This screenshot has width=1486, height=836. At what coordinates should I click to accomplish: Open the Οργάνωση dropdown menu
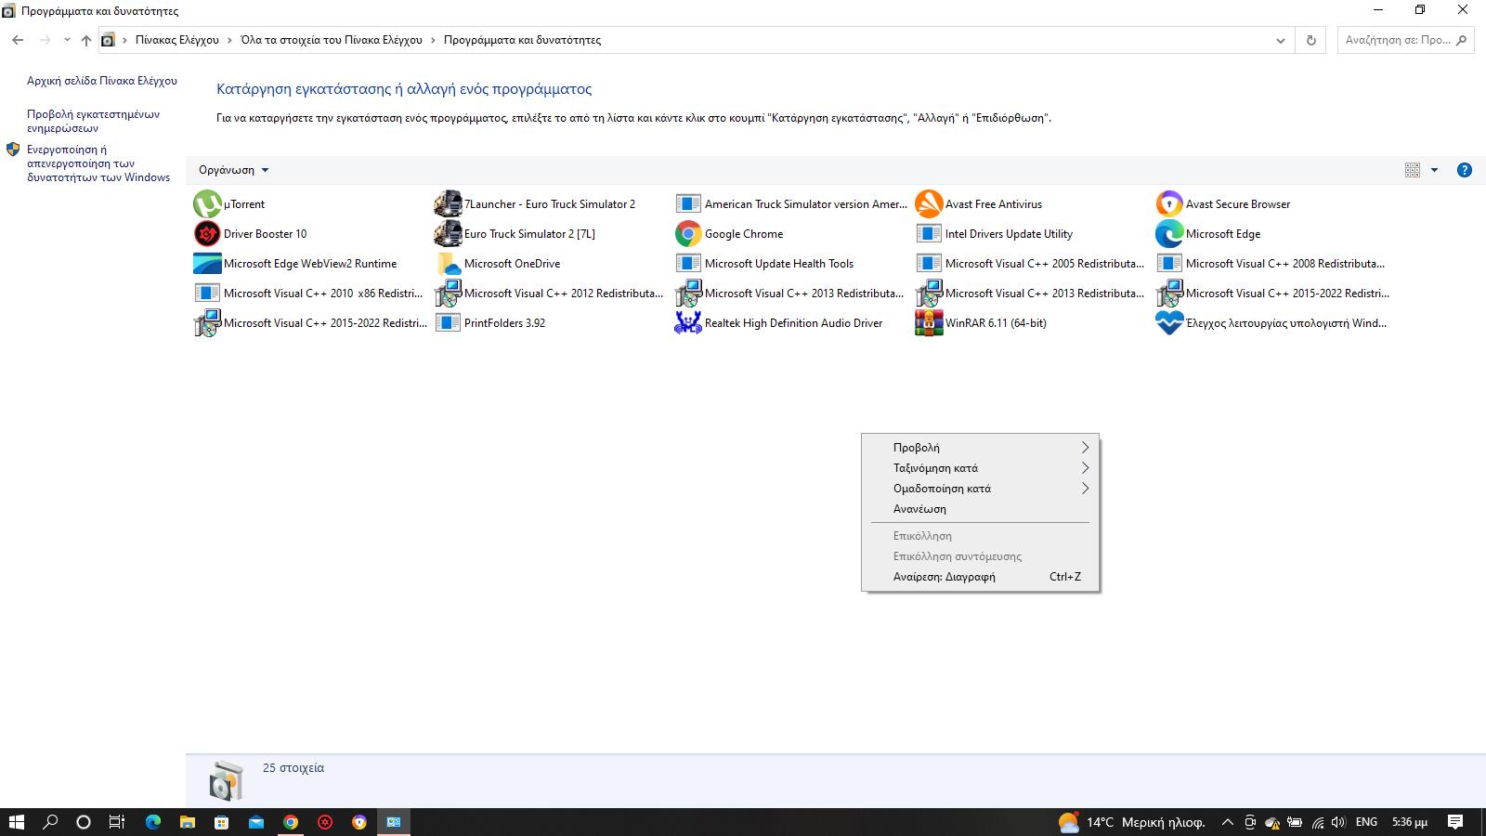click(233, 170)
